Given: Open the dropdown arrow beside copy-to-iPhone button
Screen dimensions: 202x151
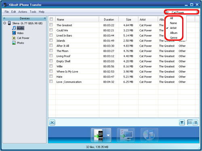Looking at the screenshot, I should 108,135.
